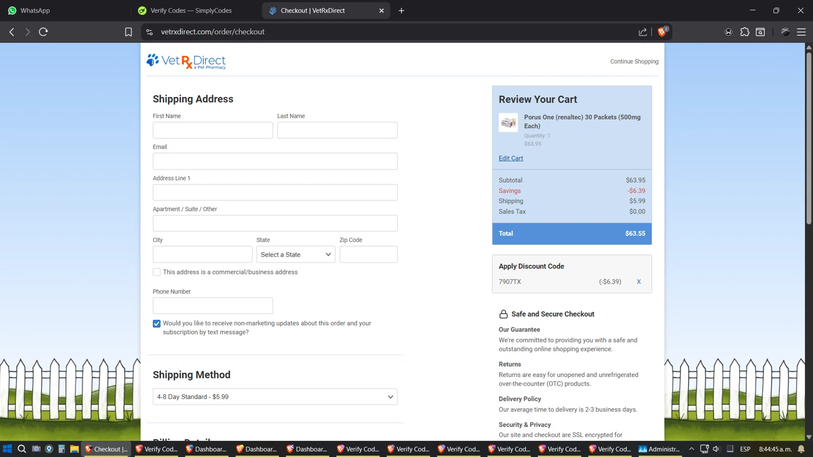813x457 pixels.
Task: Uncheck the text message updates checkbox
Action: click(x=157, y=324)
